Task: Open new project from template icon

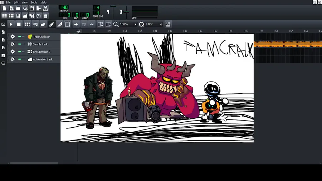Action: click(11, 8)
